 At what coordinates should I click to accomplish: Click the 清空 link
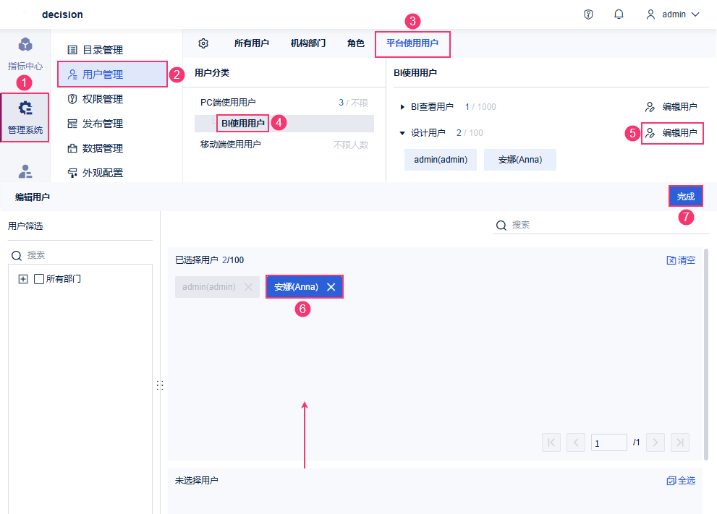tap(681, 260)
